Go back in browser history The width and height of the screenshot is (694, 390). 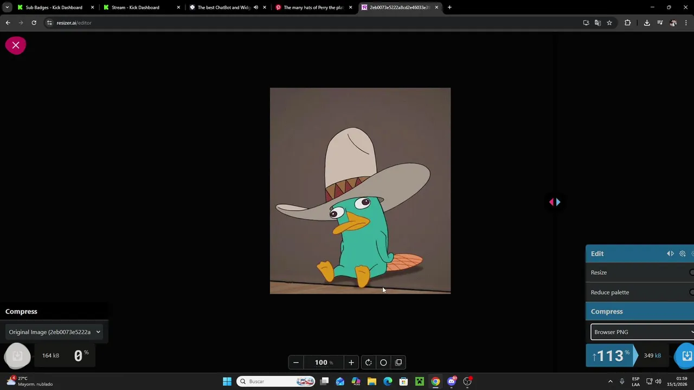[8, 23]
